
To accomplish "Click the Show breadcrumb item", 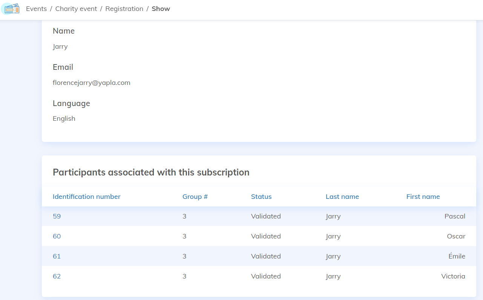I will pos(161,9).
